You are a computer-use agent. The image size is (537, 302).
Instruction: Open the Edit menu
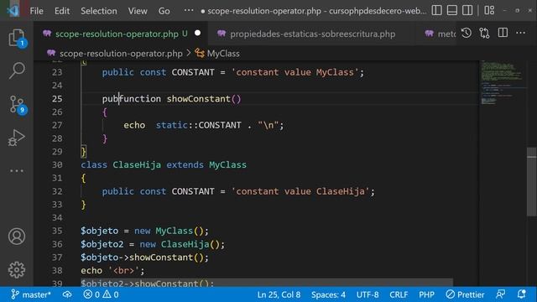pos(62,11)
